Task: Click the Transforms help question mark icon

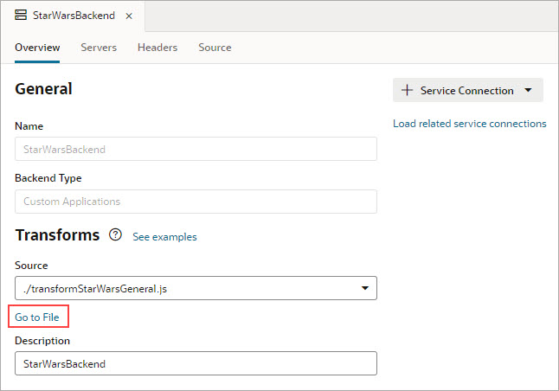Action: pyautogui.click(x=115, y=235)
